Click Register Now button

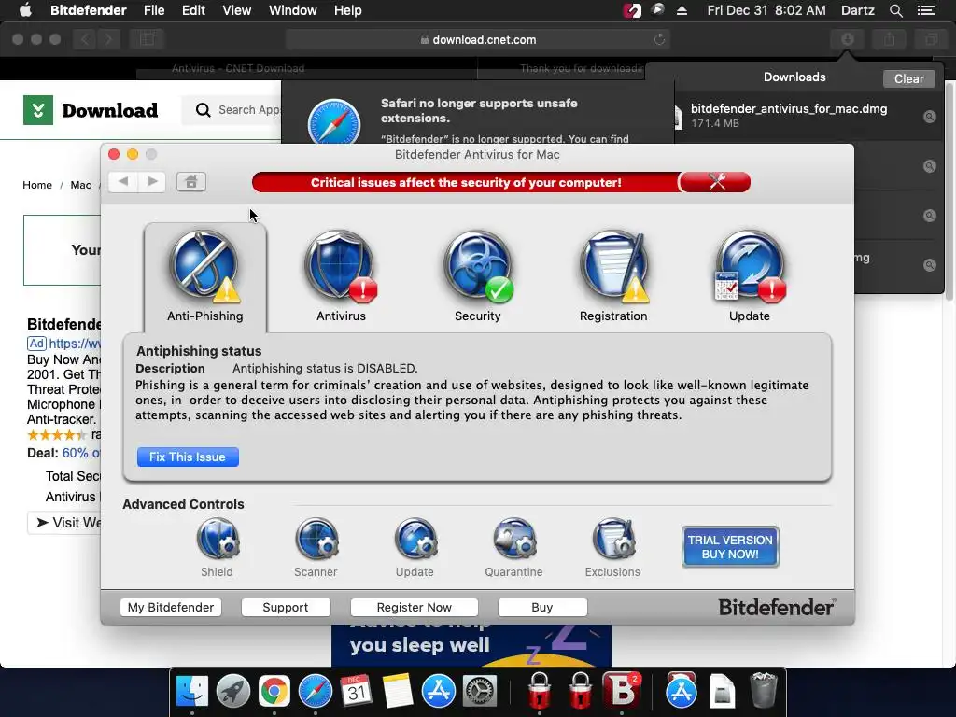414,607
